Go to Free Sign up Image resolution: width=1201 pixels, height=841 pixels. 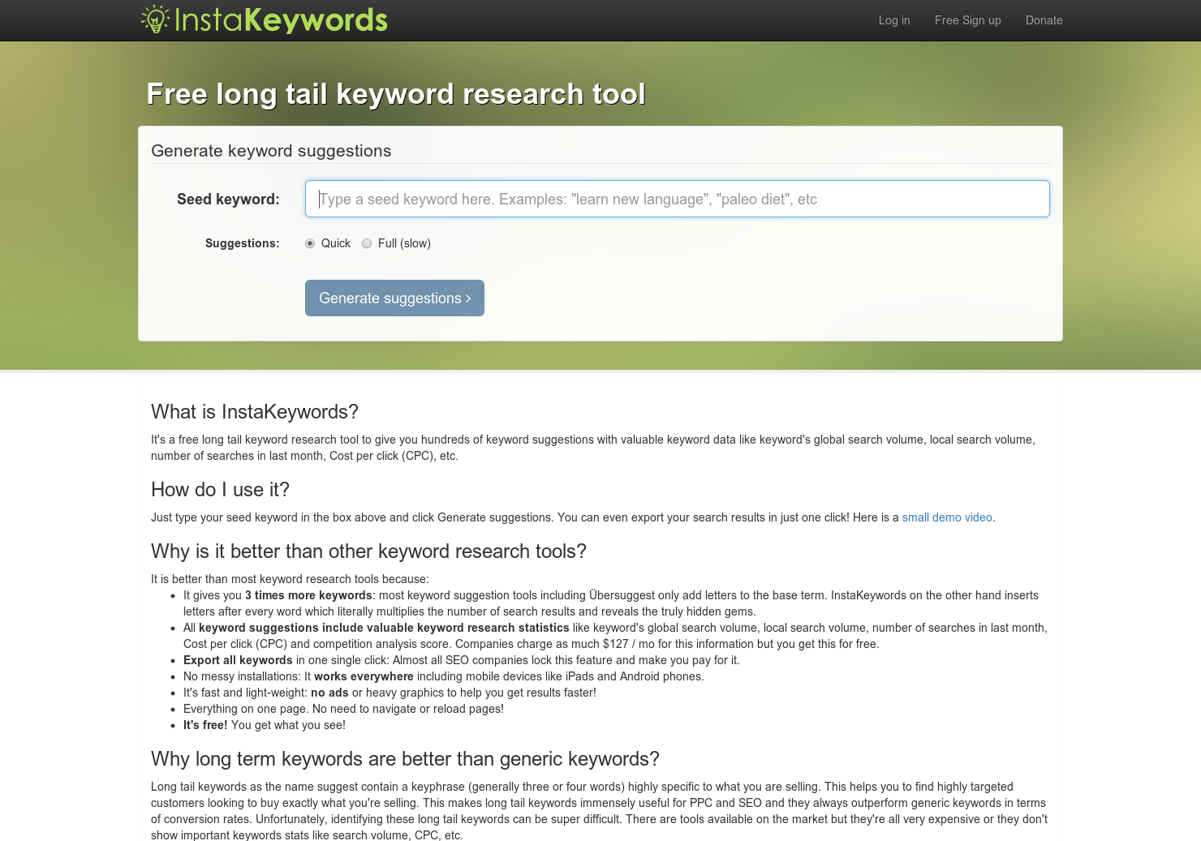(x=967, y=20)
